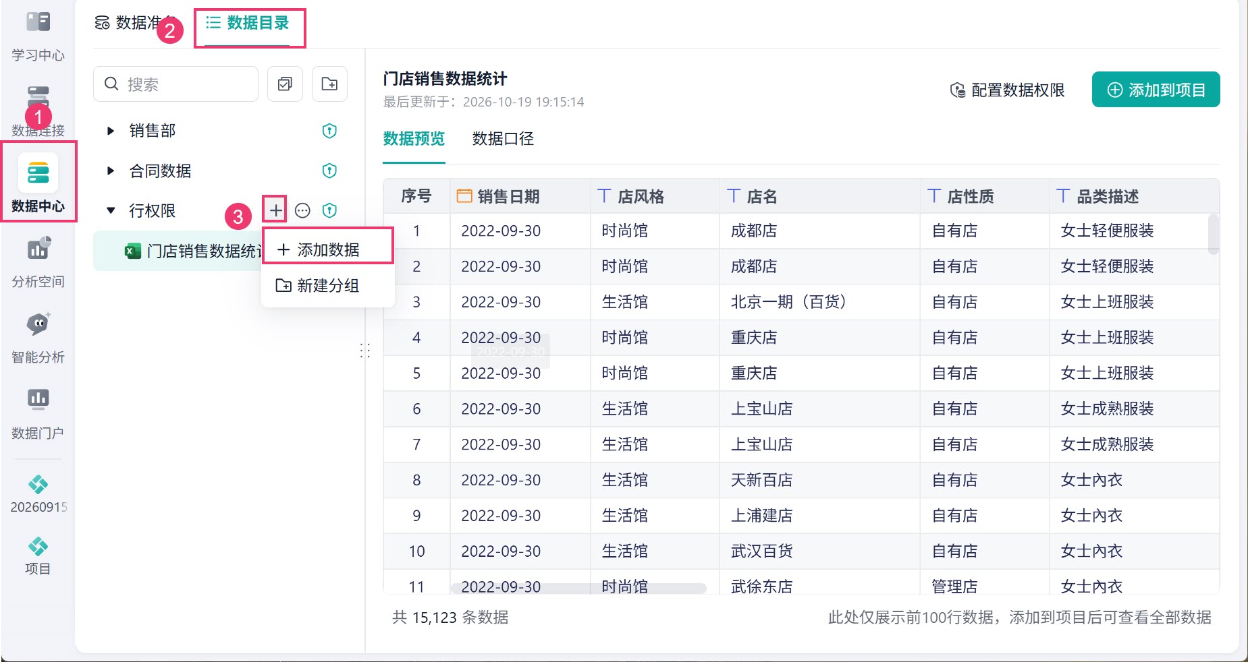Screen dimensions: 1248x662
Task: Switch to the 数据准备 tab
Action: pos(135,23)
